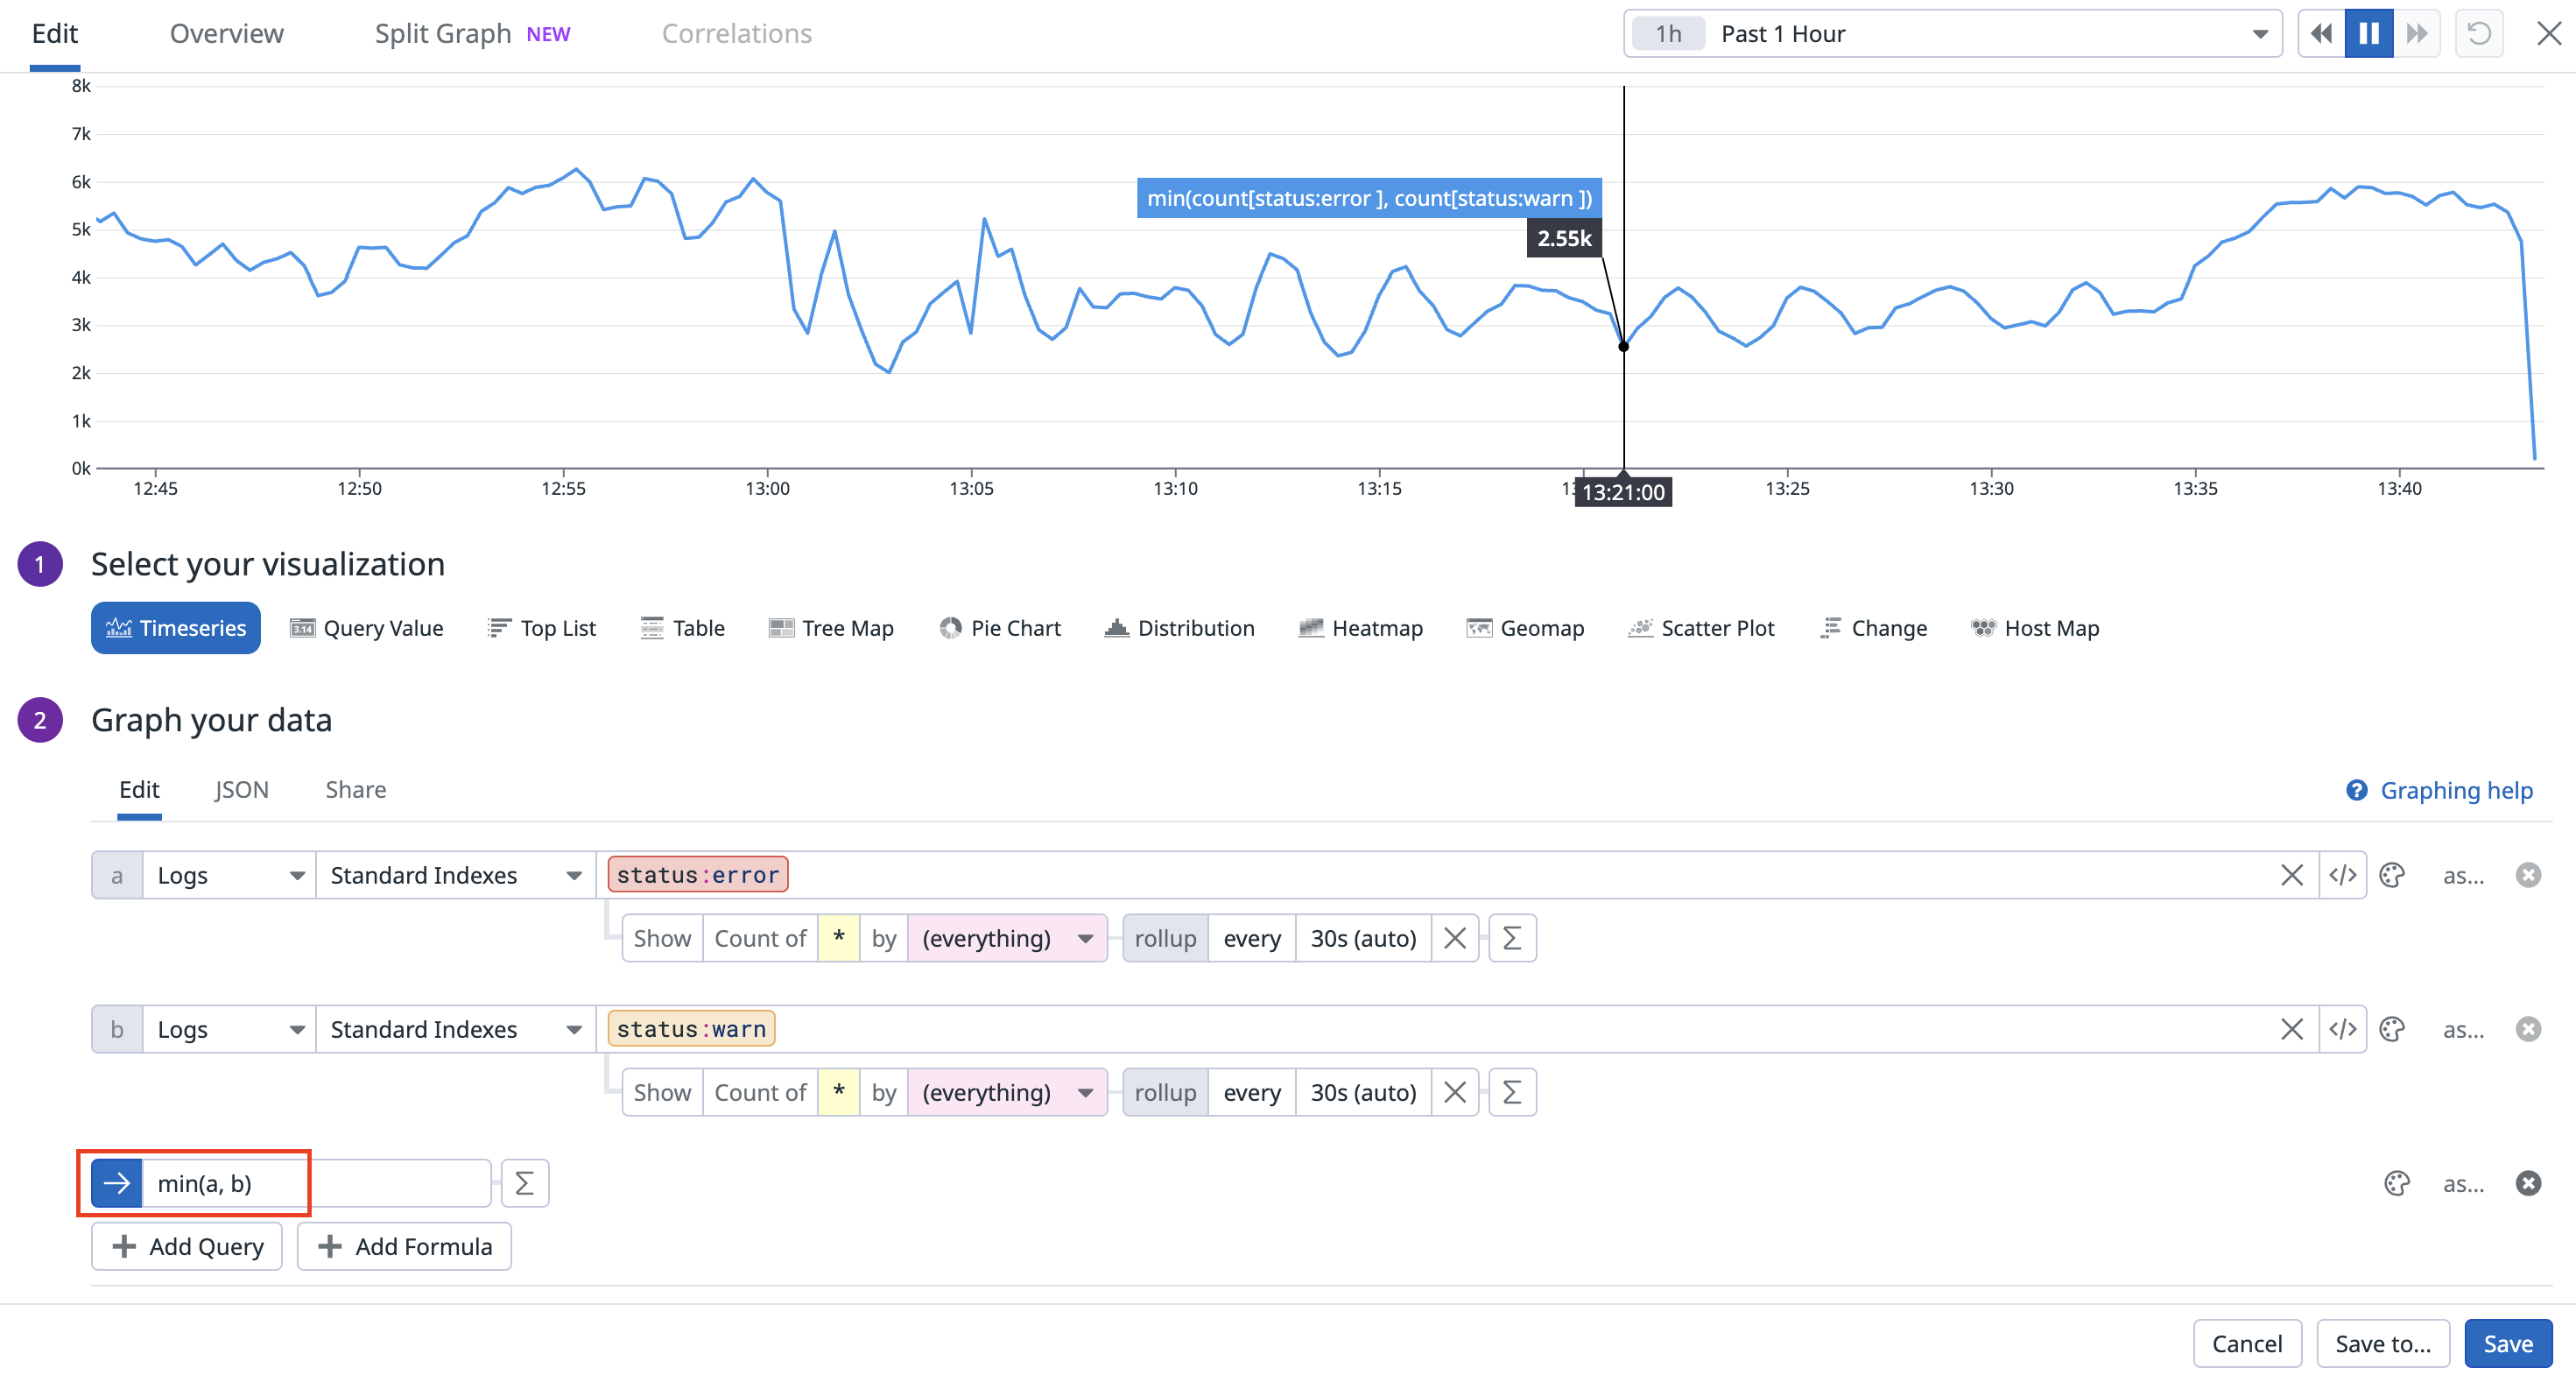Viewport: 2576px width, 1389px height.
Task: Change 30s (auto) rollup interval on query b
Action: 1363,1092
